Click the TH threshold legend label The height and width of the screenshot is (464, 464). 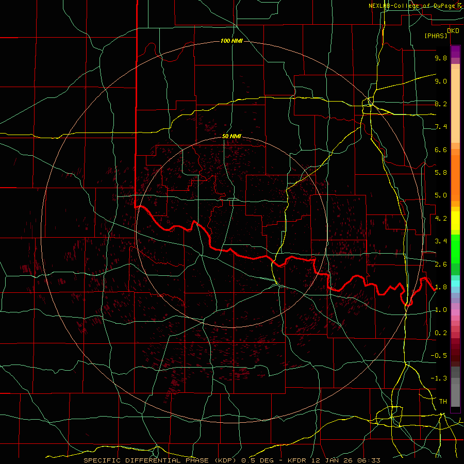coord(443,402)
